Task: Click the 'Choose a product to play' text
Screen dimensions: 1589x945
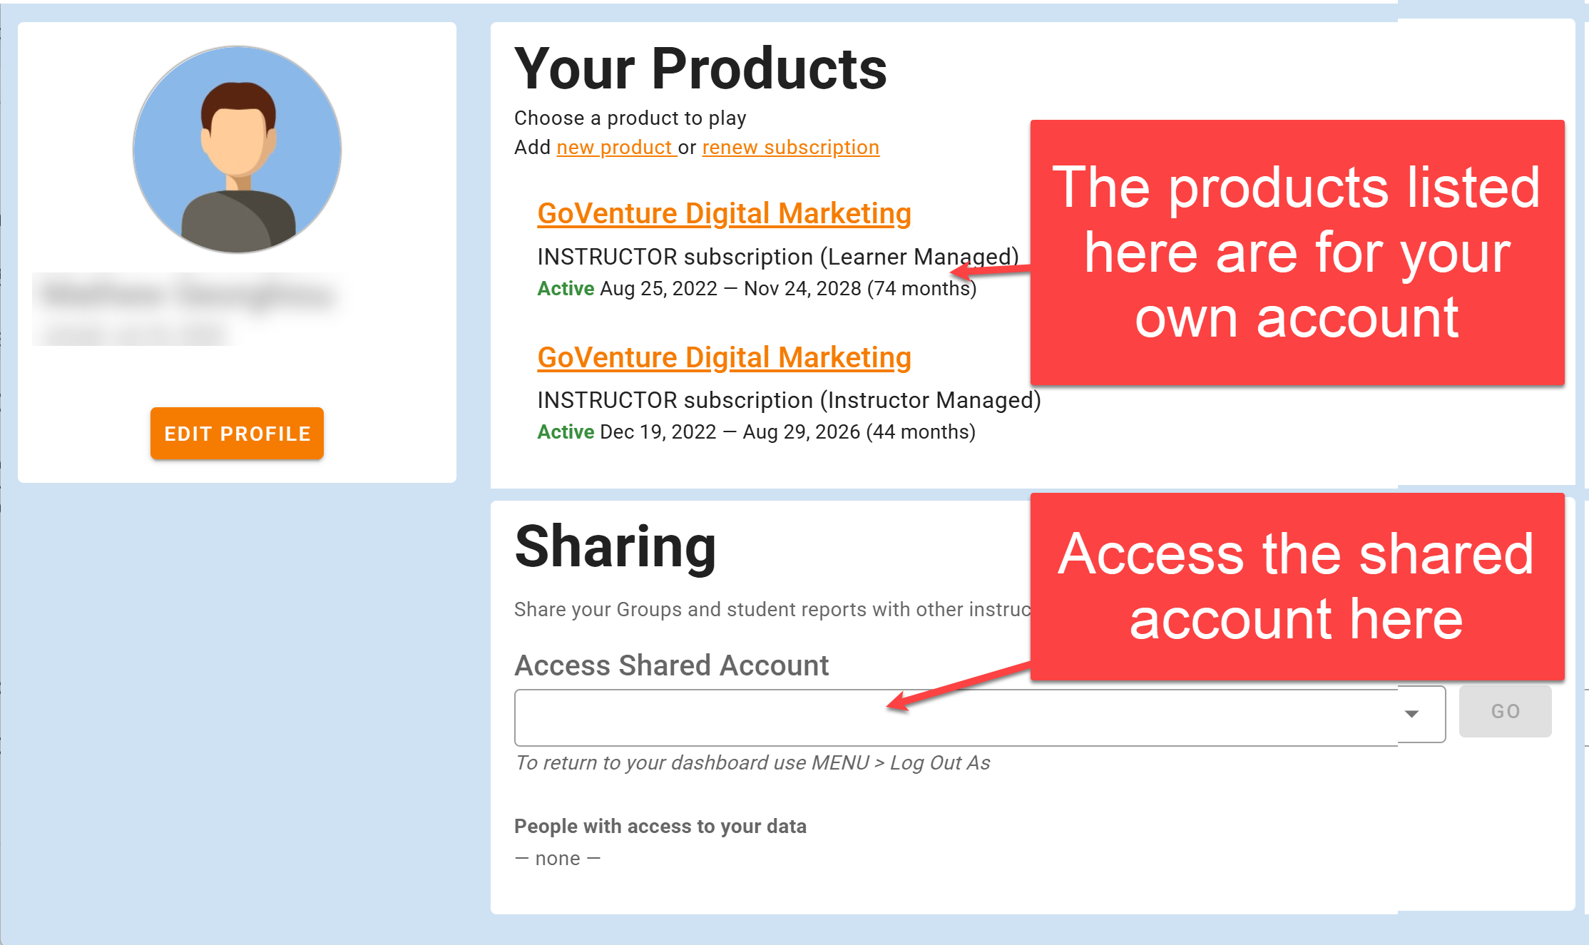Action: tap(630, 118)
